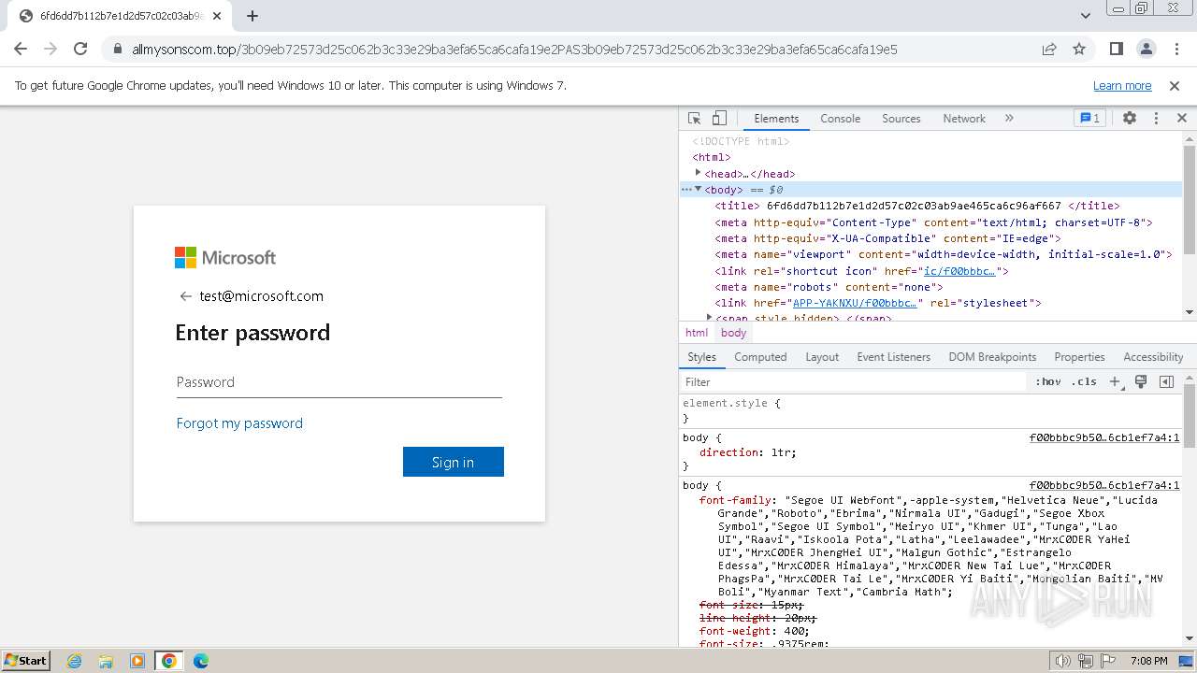Click the element.style rule block
The image size is (1197, 673).
pos(931,410)
